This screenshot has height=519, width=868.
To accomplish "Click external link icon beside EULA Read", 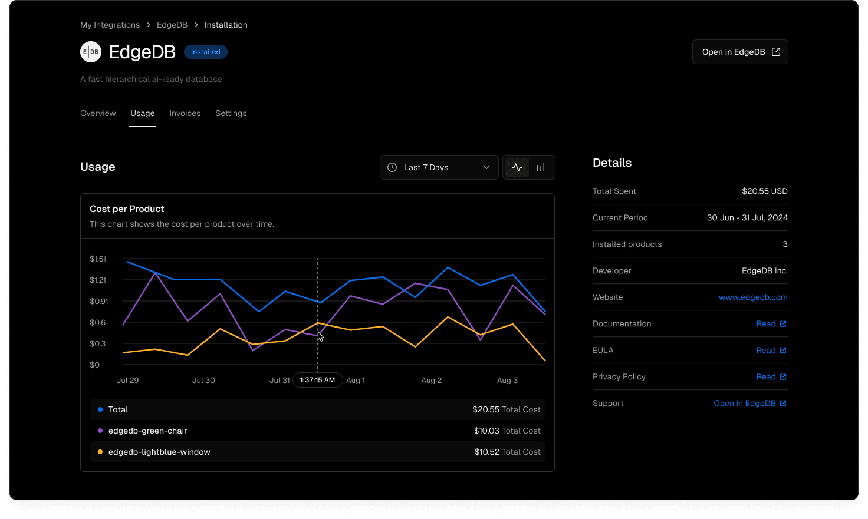I will click(x=783, y=351).
